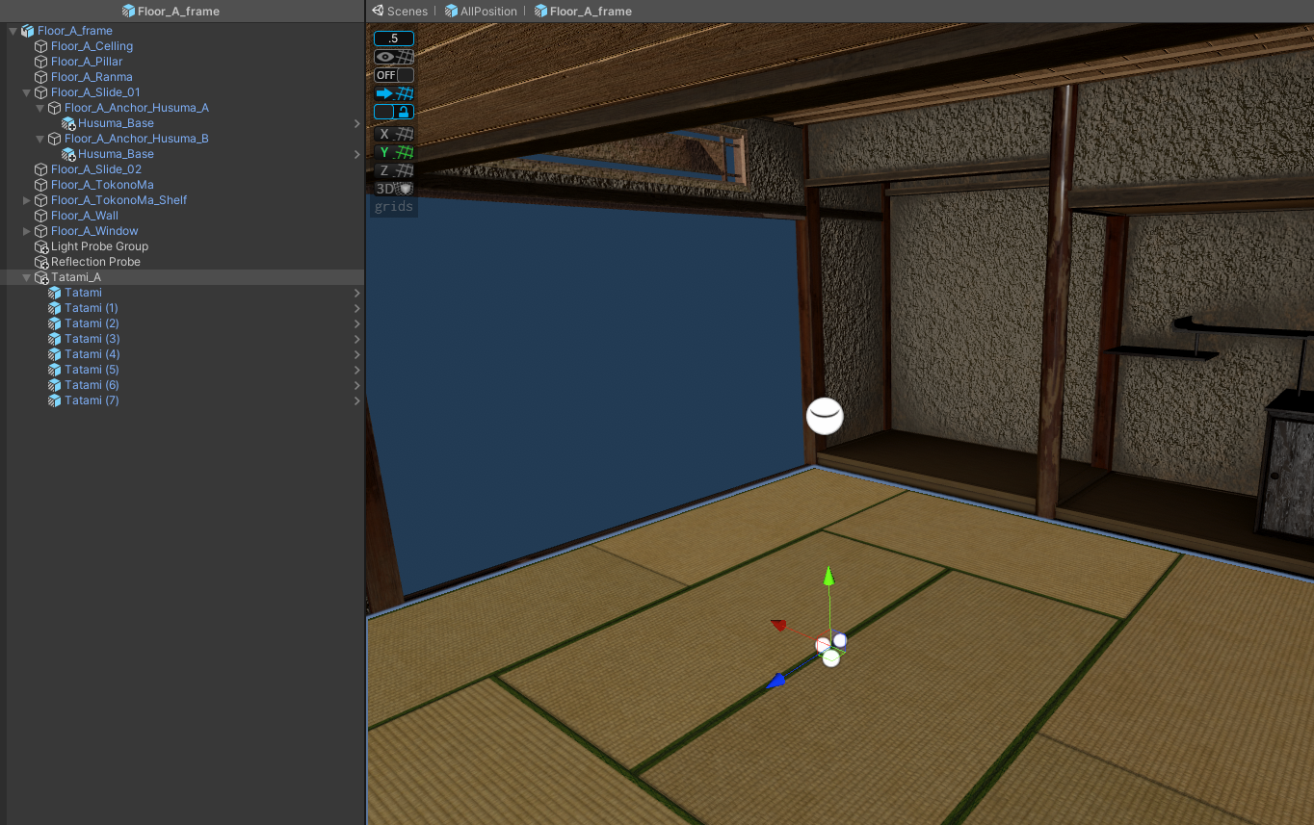Image resolution: width=1314 pixels, height=825 pixels.
Task: Click the Light Probe Group object icon
Action: (x=41, y=246)
